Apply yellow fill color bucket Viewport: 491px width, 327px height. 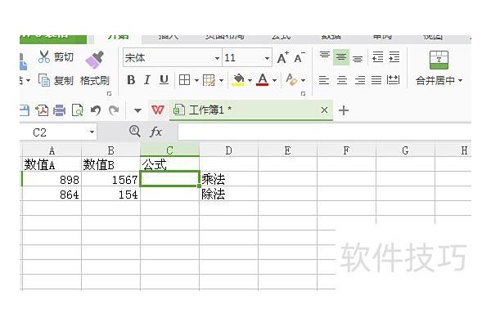coord(238,80)
